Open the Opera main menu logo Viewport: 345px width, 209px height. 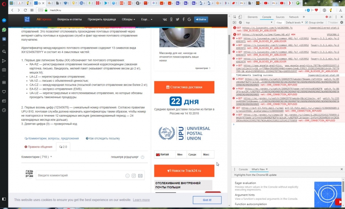(4, 4)
